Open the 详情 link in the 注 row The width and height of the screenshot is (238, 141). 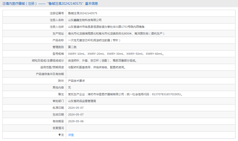coord(71,135)
